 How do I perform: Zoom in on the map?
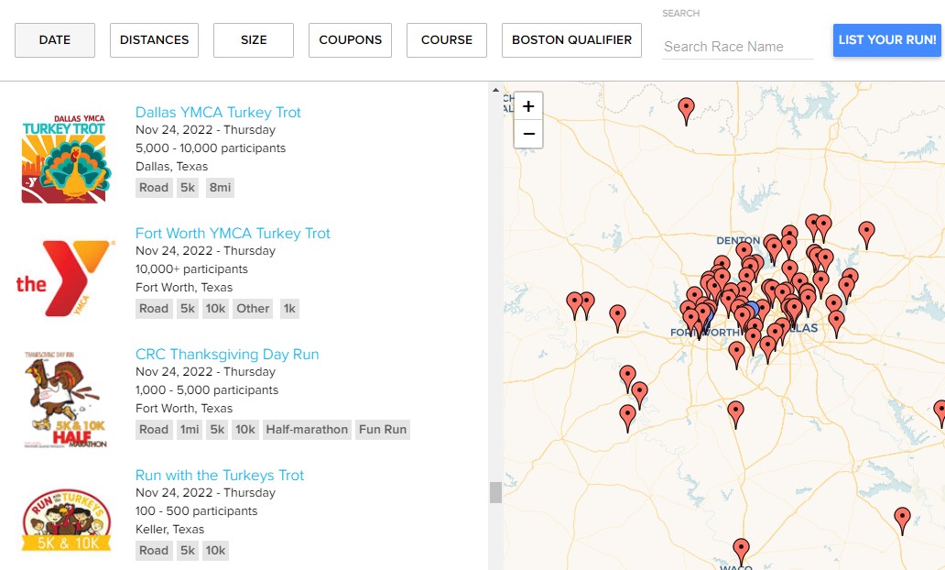click(x=528, y=106)
